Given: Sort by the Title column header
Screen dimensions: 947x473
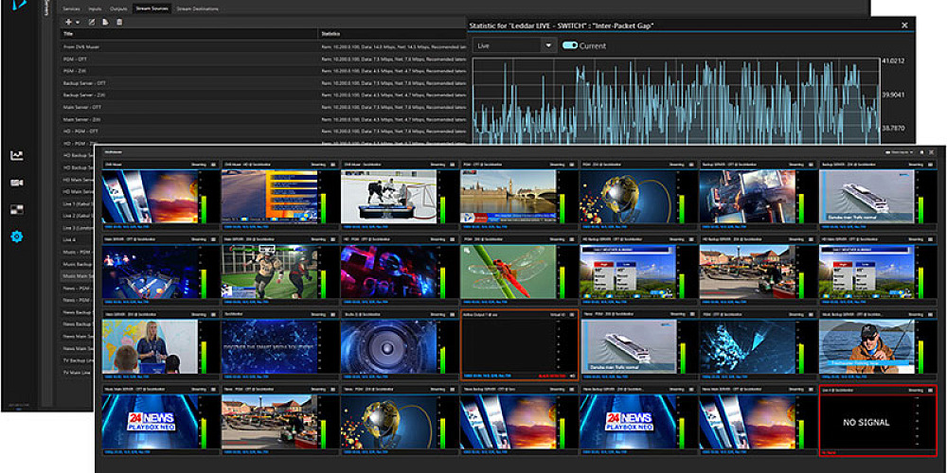Looking at the screenshot, I should (68, 34).
